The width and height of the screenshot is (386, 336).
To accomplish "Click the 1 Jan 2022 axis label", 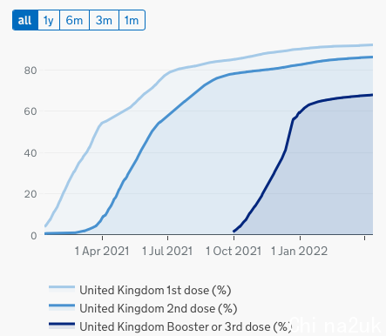I will coord(299,251).
